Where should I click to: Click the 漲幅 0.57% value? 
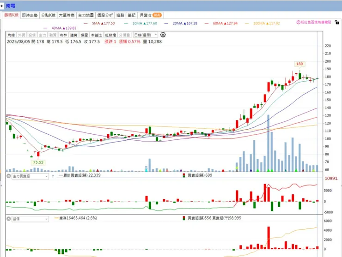[129, 42]
